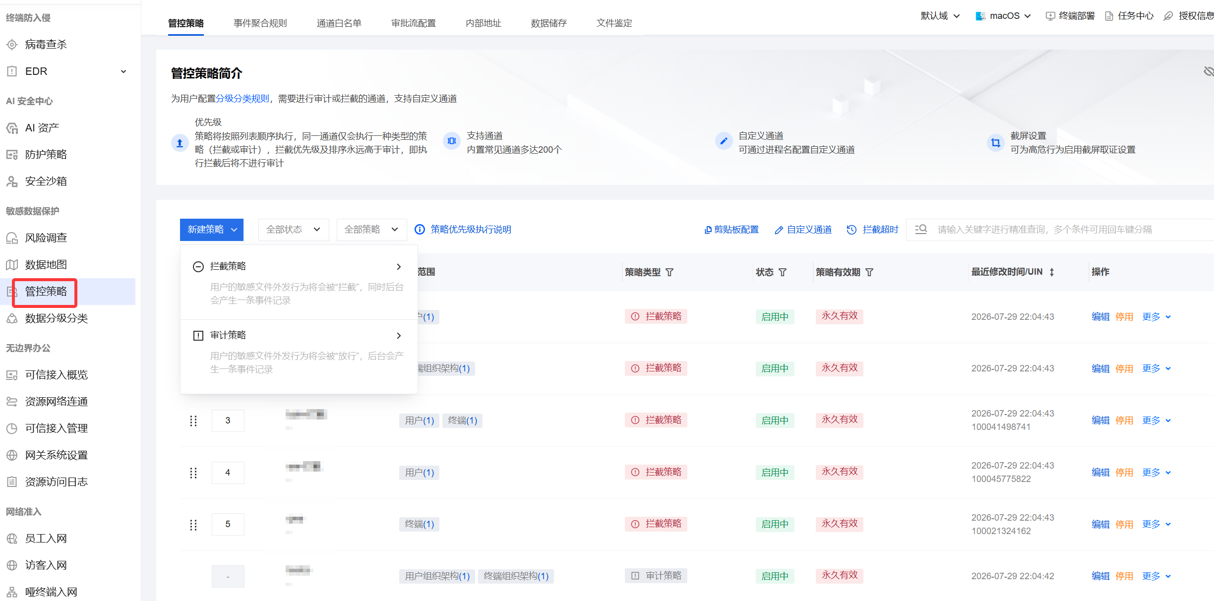Click the 策略优先级执行说明 info icon
Screen dimensions: 1214x601
420,230
